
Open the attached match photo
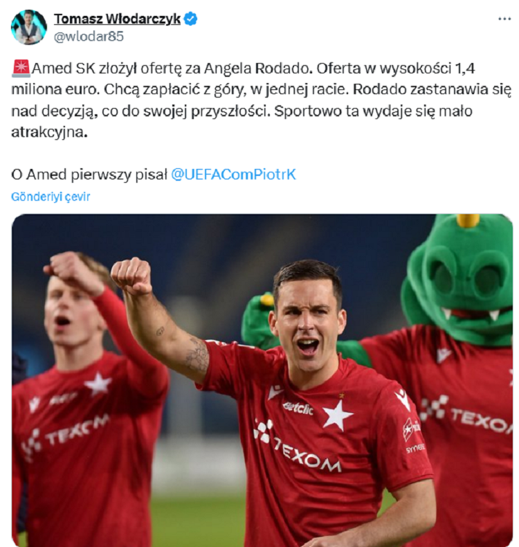262,380
